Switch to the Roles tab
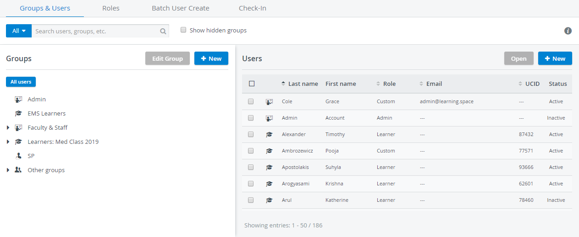The image size is (579, 237). pyautogui.click(x=111, y=8)
